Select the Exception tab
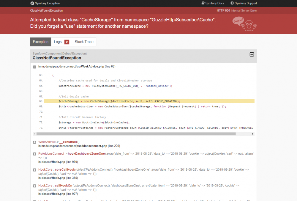297x201 pixels. point(40,42)
